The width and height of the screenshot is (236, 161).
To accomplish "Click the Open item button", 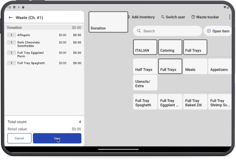I will (218, 31).
